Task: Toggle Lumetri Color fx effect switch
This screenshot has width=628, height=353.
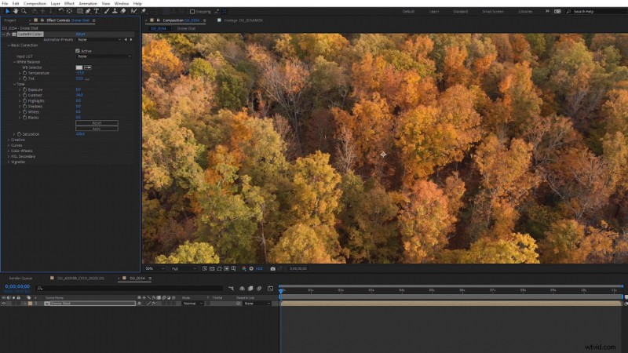Action: click(9, 34)
